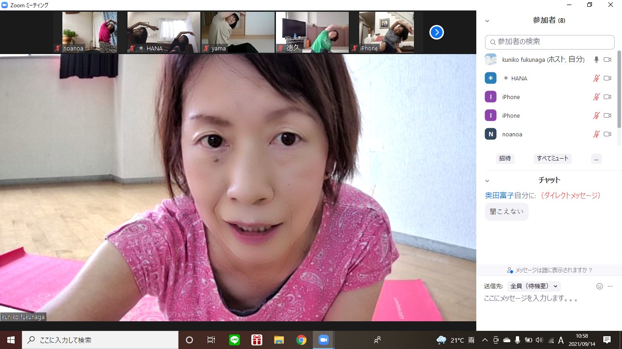Click すべてミュート mute all button
This screenshot has height=349, width=622.
click(553, 159)
